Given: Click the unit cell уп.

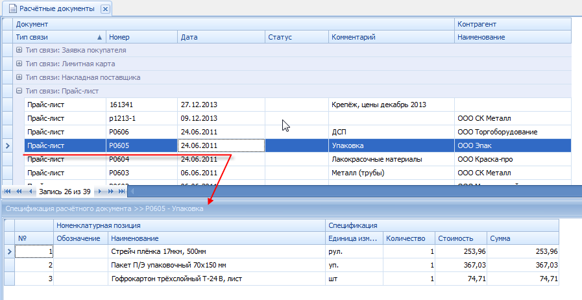Looking at the screenshot, I should point(354,266).
